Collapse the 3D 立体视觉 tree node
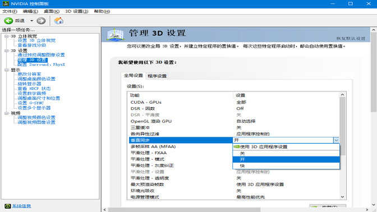377x212 pixels. (7, 36)
